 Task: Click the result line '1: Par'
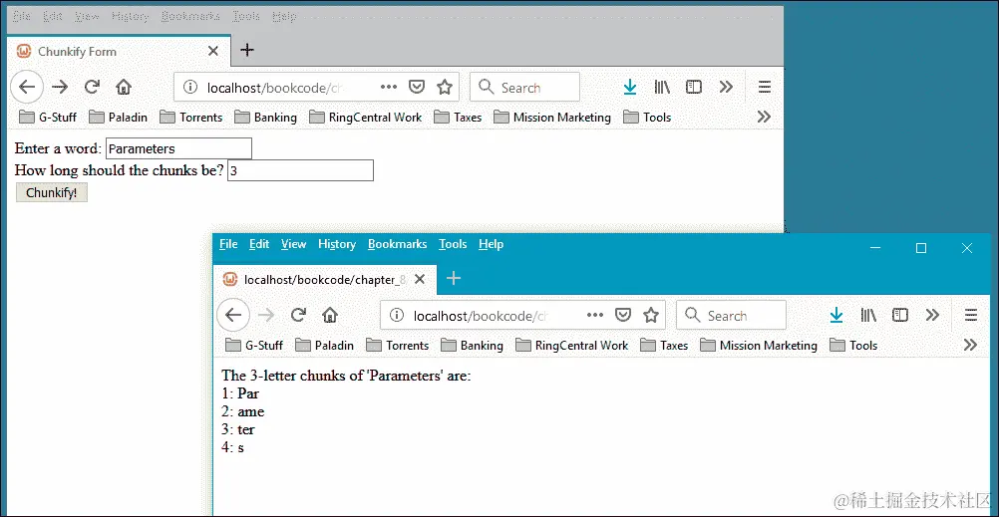tap(240, 393)
